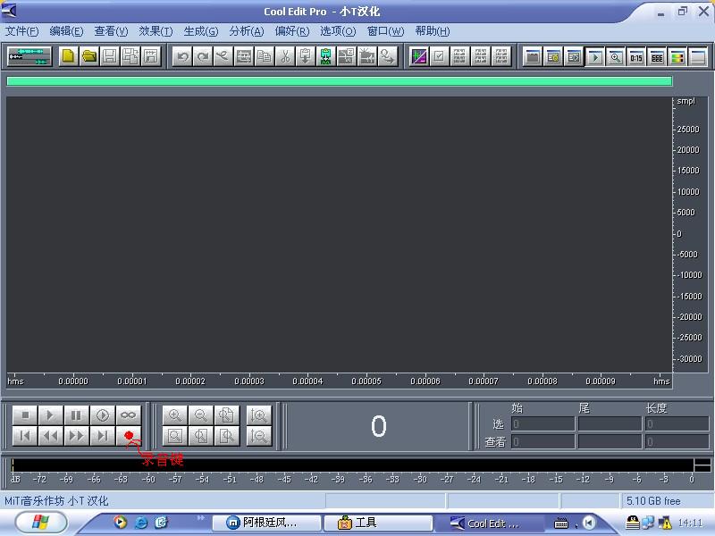
Task: Click the Redo curved arrow in toolbar
Action: pos(203,56)
